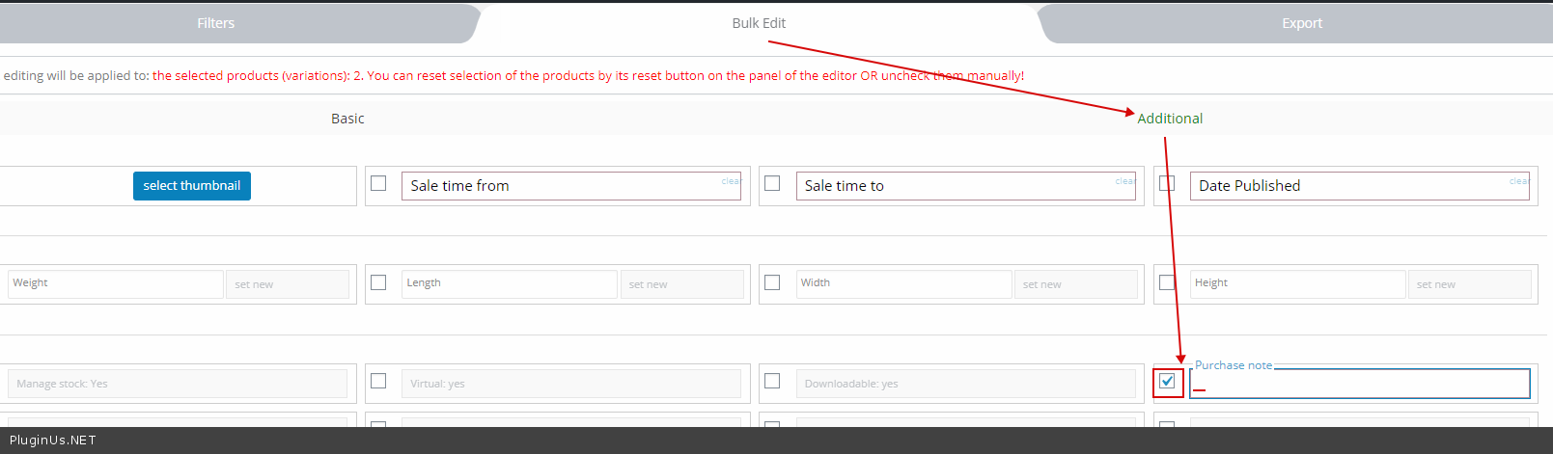Open the Export tab
This screenshot has width=1553, height=454.
[1301, 23]
